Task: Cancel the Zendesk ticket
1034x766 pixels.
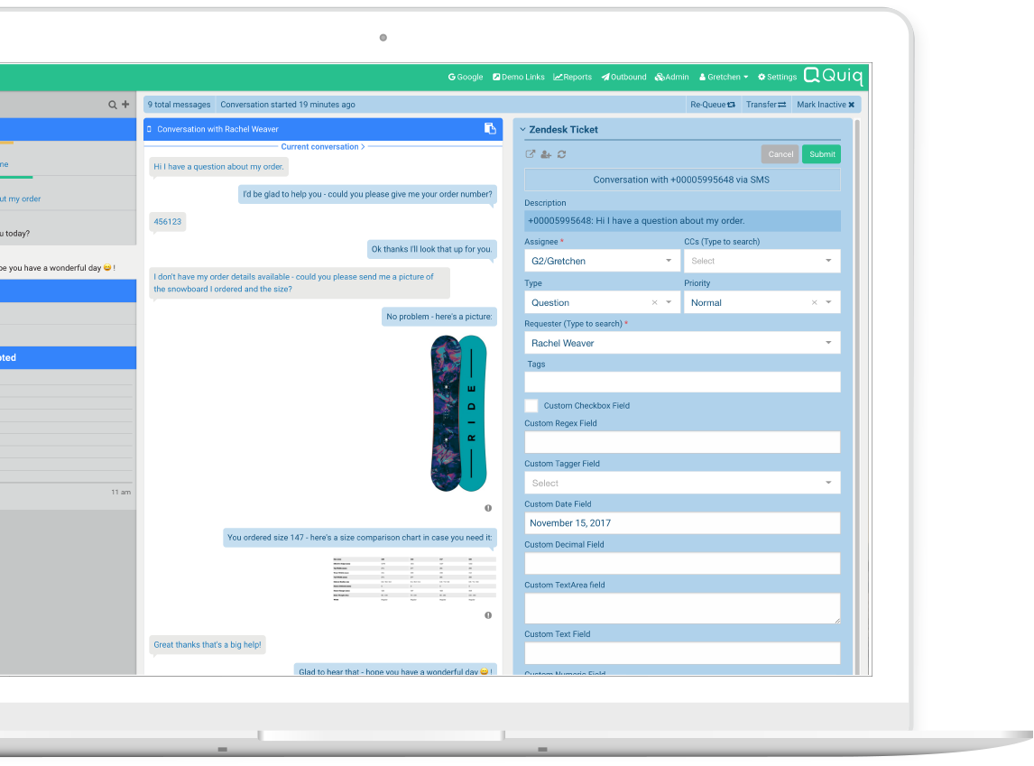Action: click(x=780, y=154)
